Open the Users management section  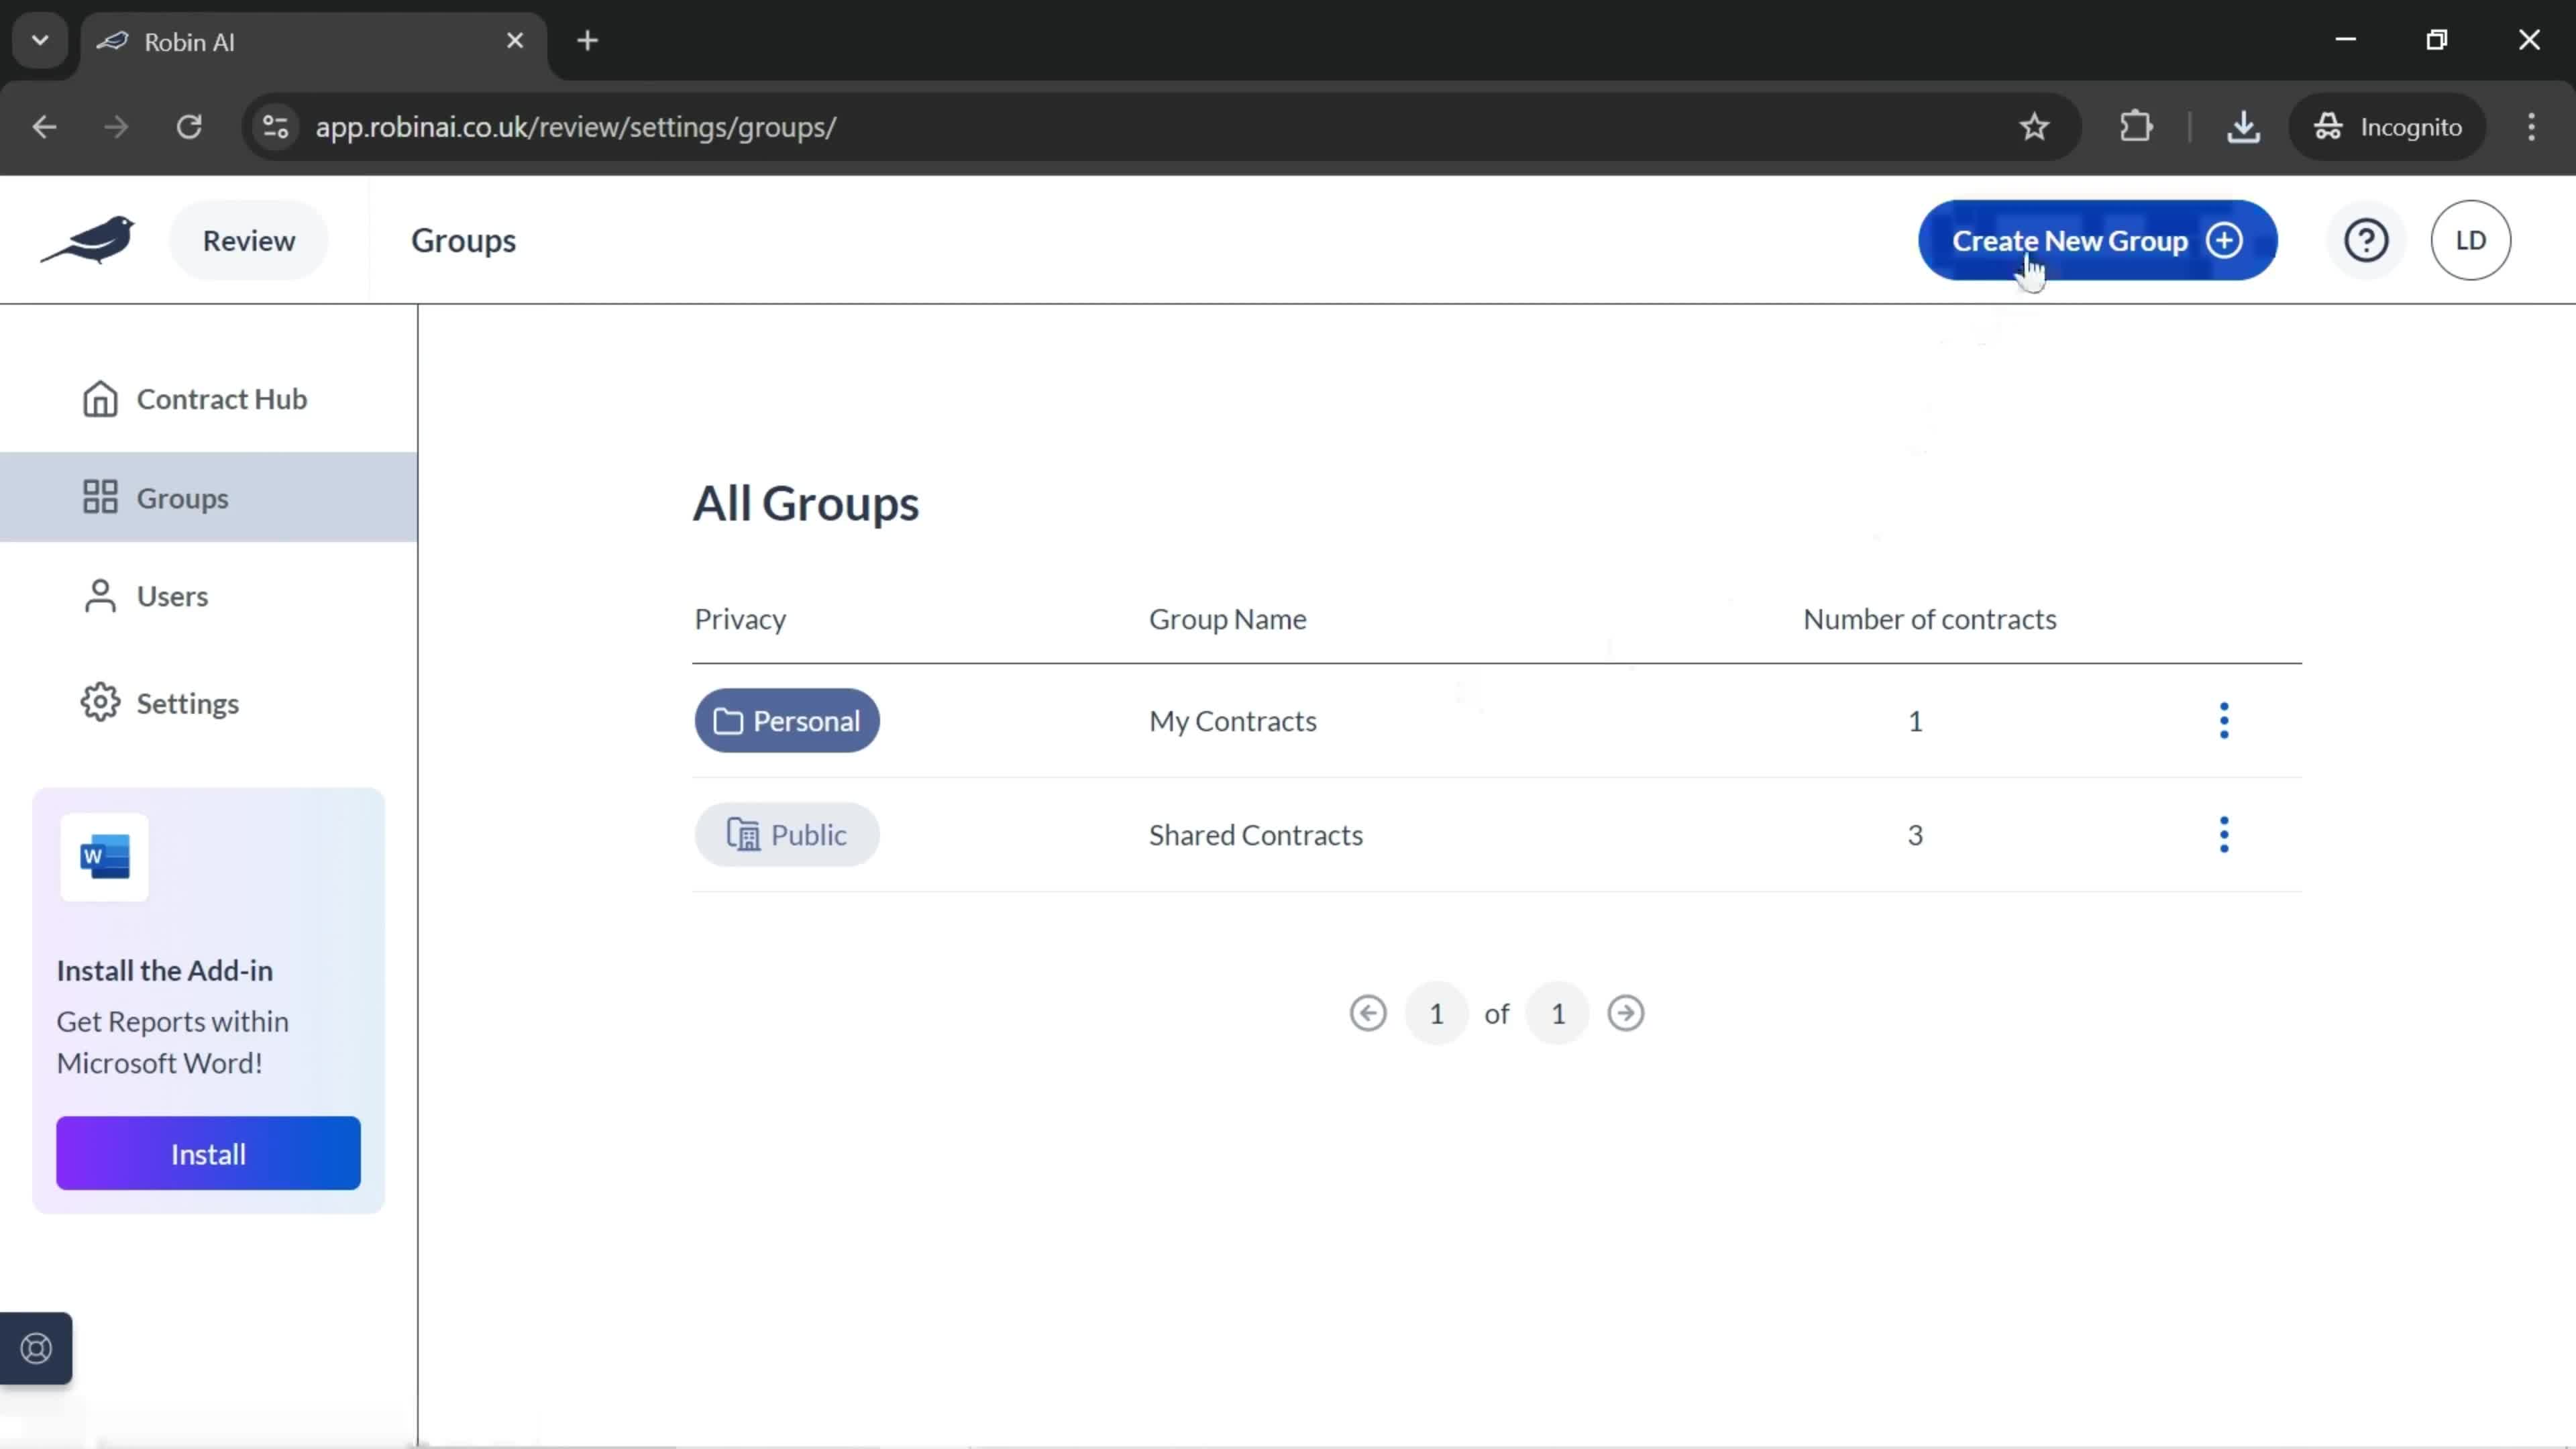(172, 594)
